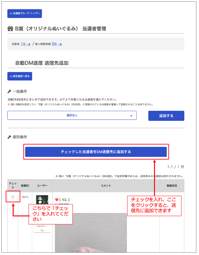Click the ユーザー column header
The width and height of the screenshot is (199, 255).
[42, 186]
